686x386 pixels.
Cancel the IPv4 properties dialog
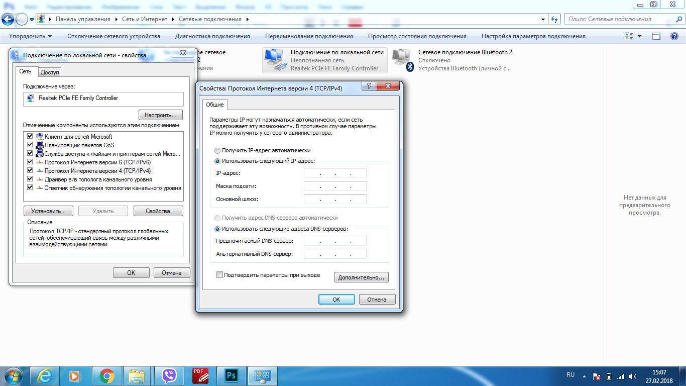(x=377, y=300)
